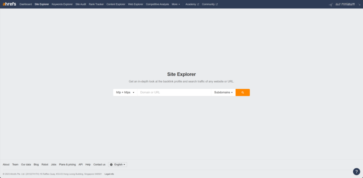Open the Academy external link

click(192, 4)
